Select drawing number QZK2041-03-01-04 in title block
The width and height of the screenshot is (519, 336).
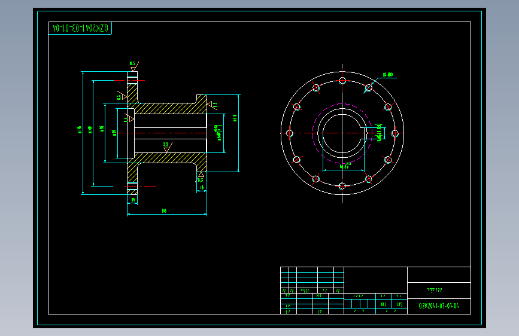click(439, 306)
